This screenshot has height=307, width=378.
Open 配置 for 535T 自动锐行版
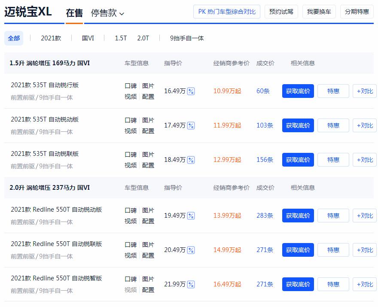pos(148,97)
